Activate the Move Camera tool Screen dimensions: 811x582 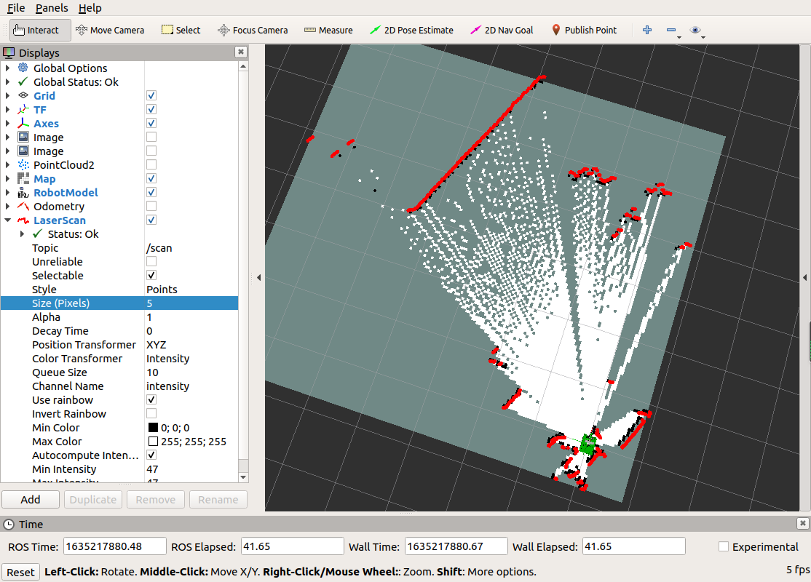(110, 30)
